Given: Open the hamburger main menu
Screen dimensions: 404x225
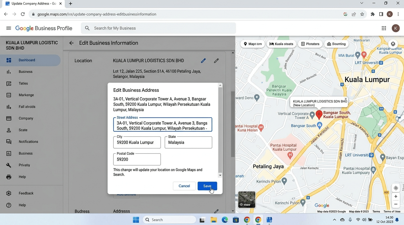Looking at the screenshot, I should (x=9, y=28).
